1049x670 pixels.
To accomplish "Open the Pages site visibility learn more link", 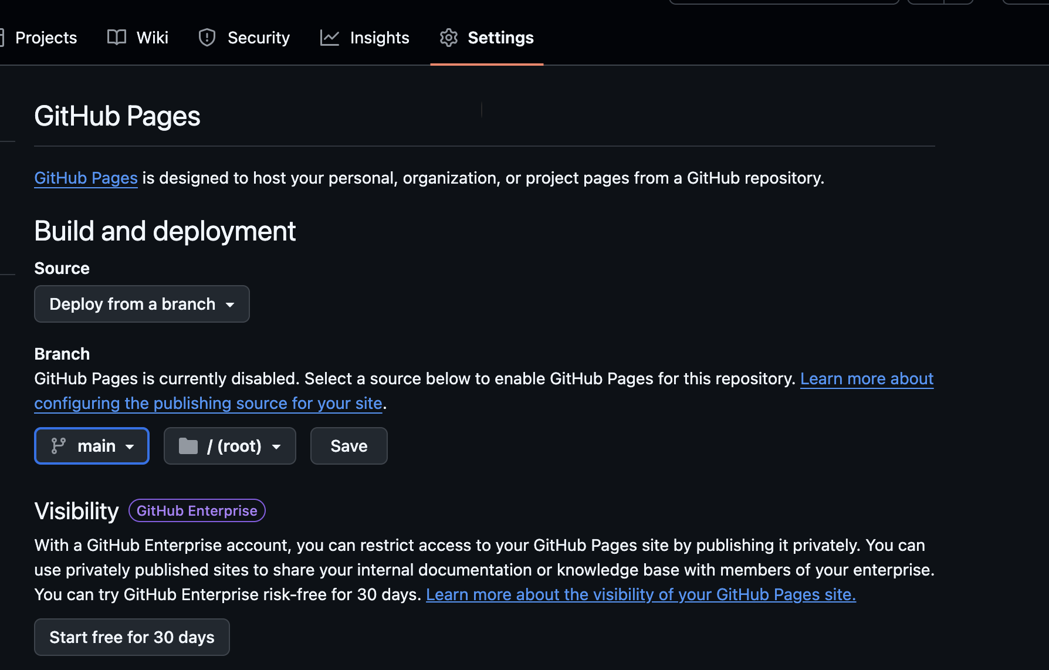I will 641,594.
